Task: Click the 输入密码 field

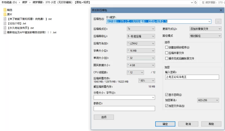Action: pyautogui.click(x=192, y=77)
